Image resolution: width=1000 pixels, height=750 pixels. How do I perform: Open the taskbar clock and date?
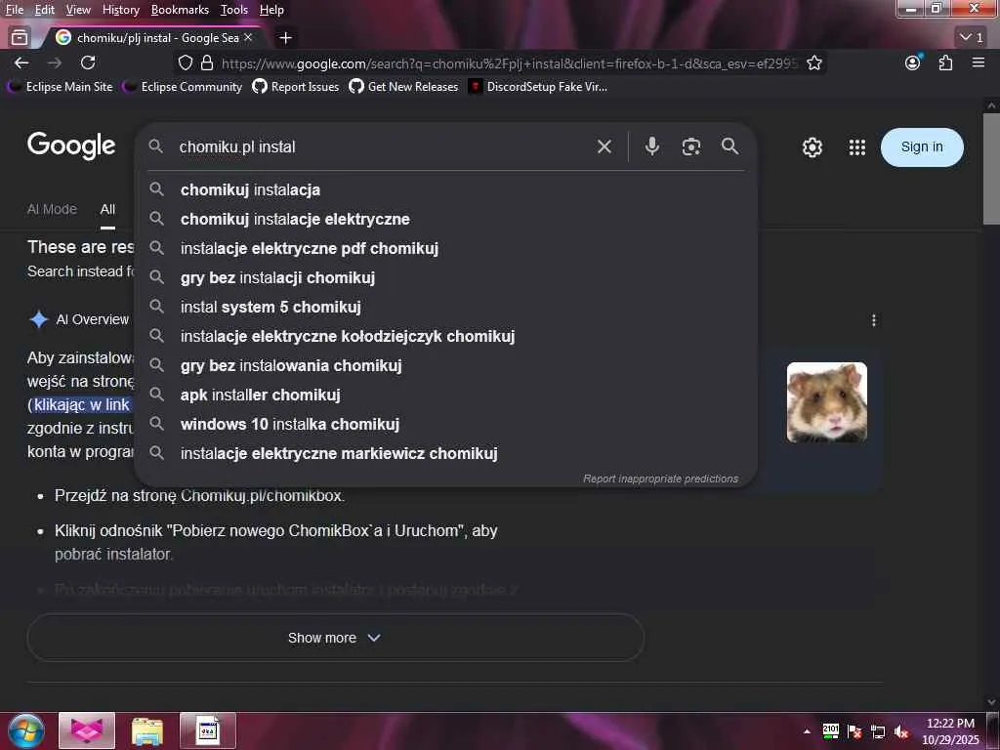pyautogui.click(x=950, y=731)
